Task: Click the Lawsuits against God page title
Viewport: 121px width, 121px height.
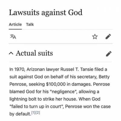Action: pos(46,12)
